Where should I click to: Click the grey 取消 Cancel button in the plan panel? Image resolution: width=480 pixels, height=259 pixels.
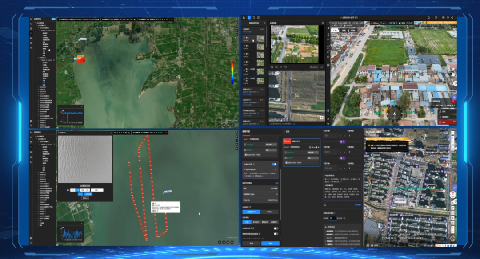(252, 243)
